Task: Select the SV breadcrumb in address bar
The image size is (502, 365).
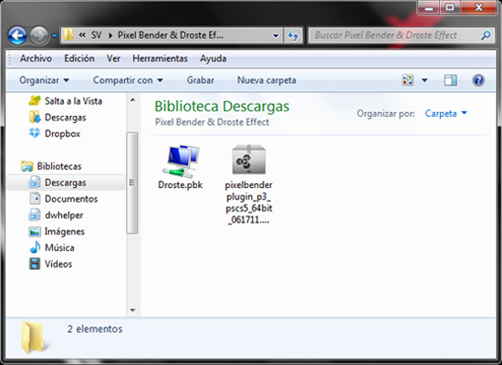Action: click(97, 36)
